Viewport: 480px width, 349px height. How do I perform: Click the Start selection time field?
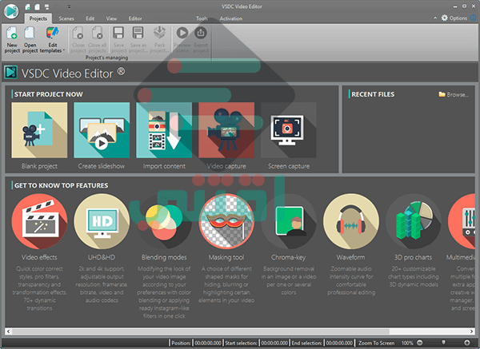pos(274,343)
